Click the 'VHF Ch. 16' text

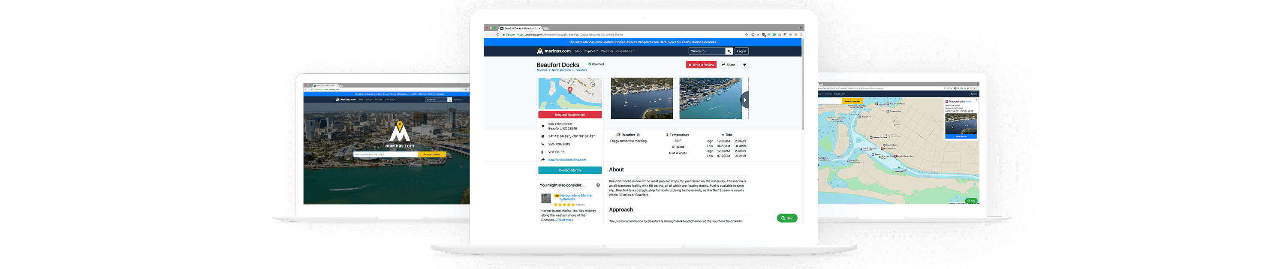556,152
